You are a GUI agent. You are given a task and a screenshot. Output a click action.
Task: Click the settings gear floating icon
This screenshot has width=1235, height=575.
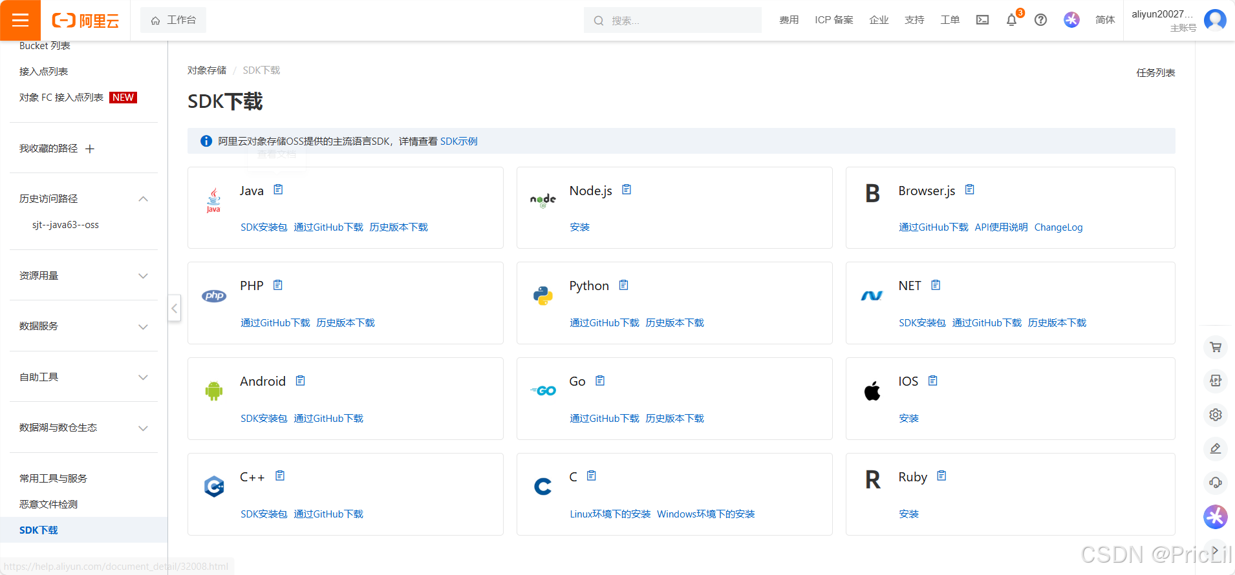tap(1216, 415)
